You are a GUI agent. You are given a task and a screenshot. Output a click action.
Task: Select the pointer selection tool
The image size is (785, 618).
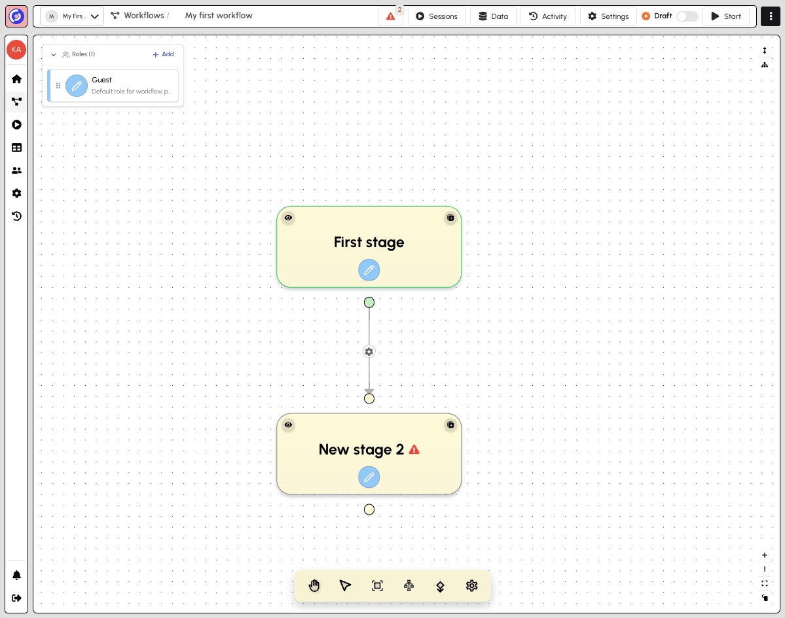pyautogui.click(x=345, y=586)
